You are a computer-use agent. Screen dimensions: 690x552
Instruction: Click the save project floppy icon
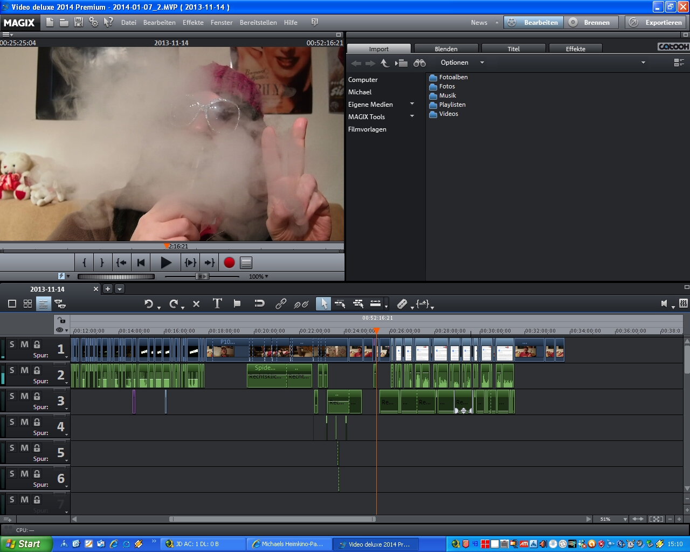[79, 22]
